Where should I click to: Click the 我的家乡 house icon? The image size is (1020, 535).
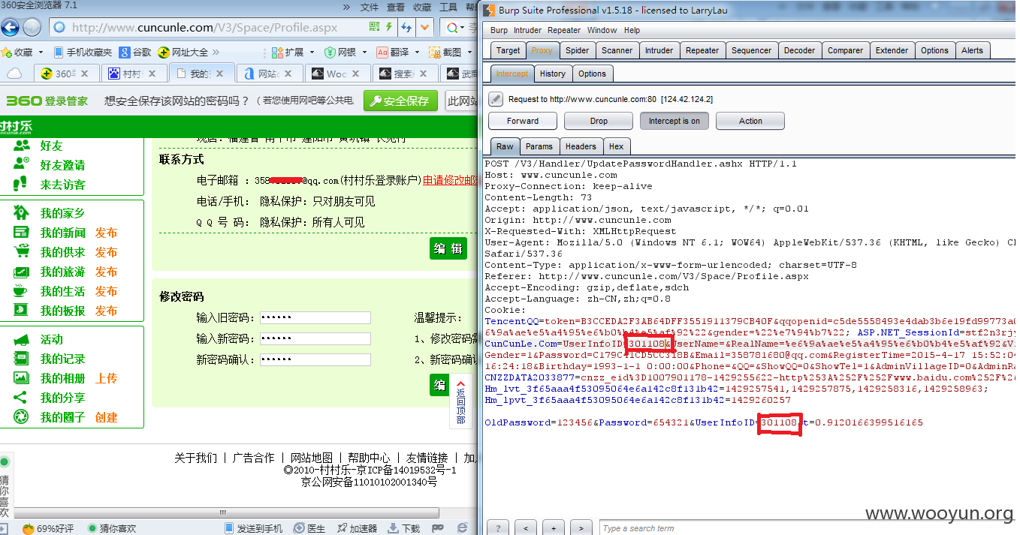(21, 213)
